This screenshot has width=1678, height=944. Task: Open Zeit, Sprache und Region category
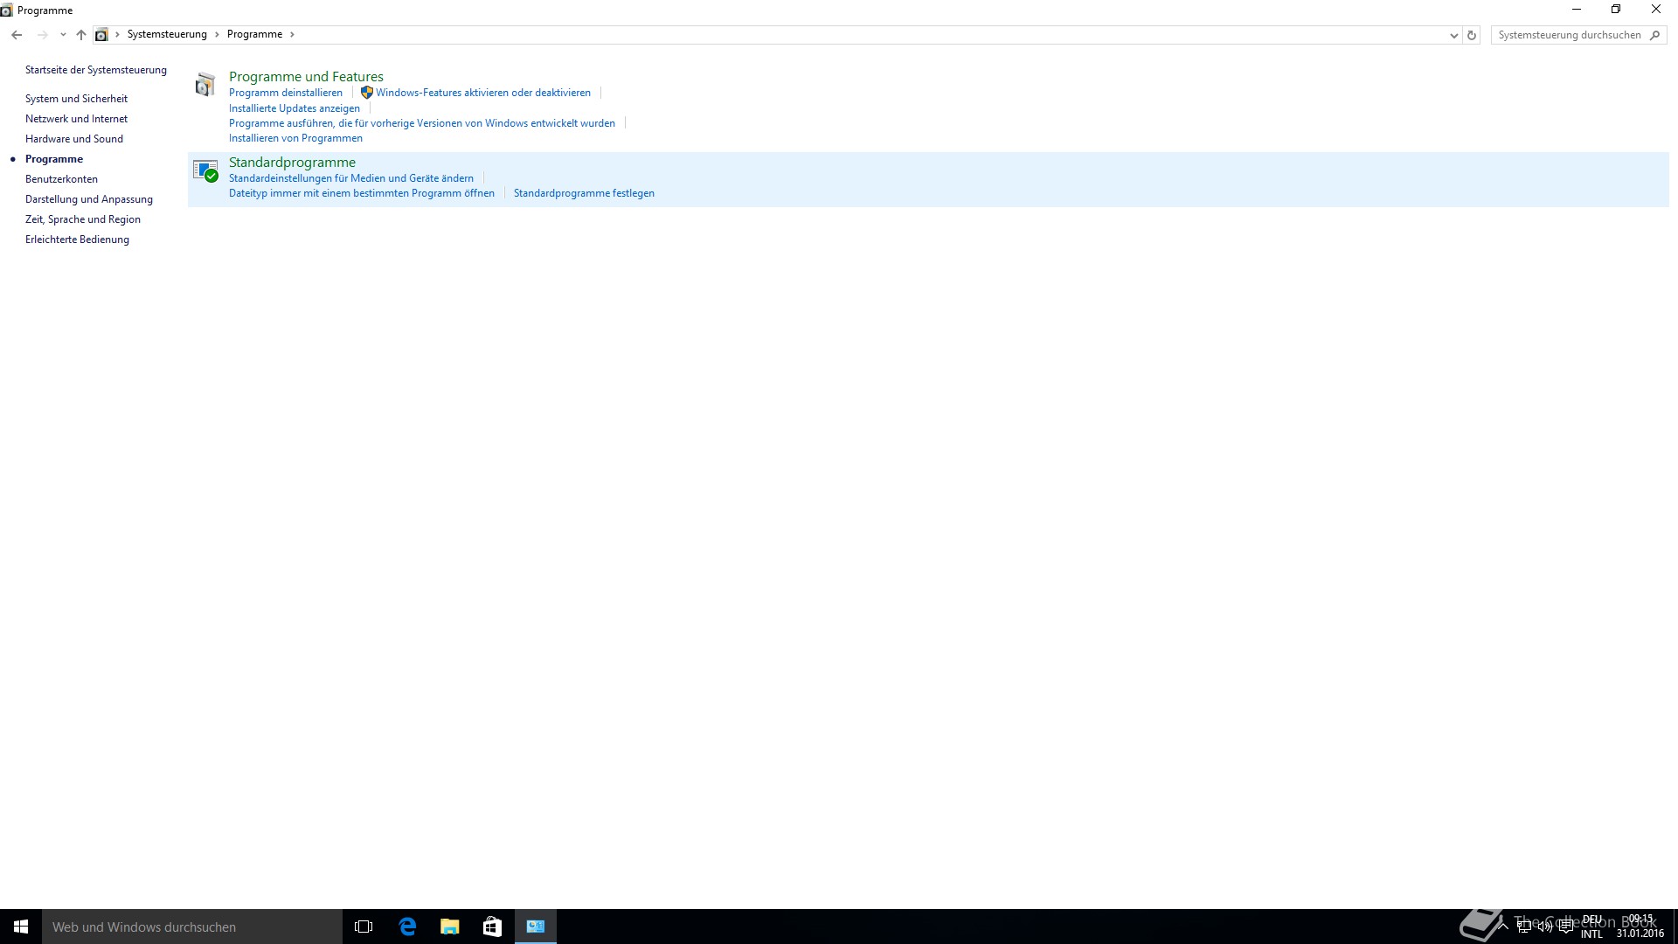pyautogui.click(x=83, y=219)
